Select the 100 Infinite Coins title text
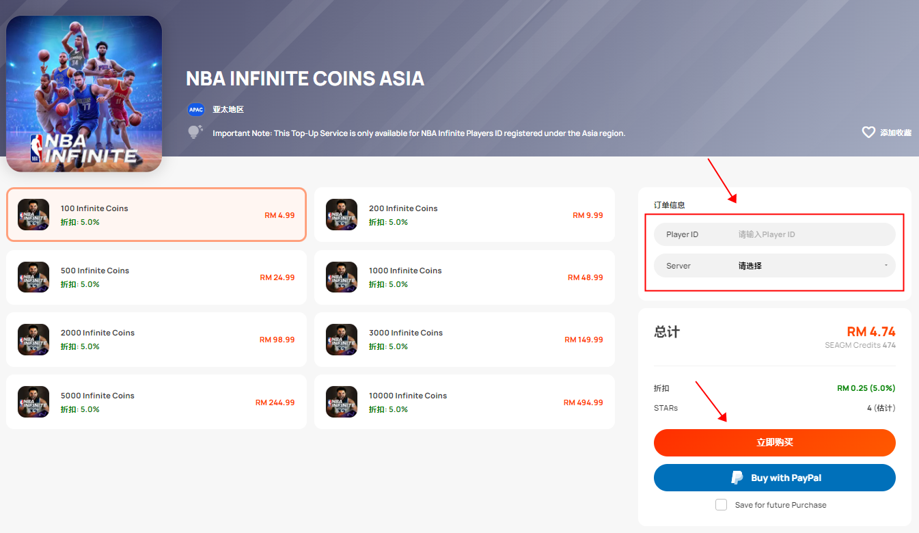The image size is (919, 533). click(94, 208)
